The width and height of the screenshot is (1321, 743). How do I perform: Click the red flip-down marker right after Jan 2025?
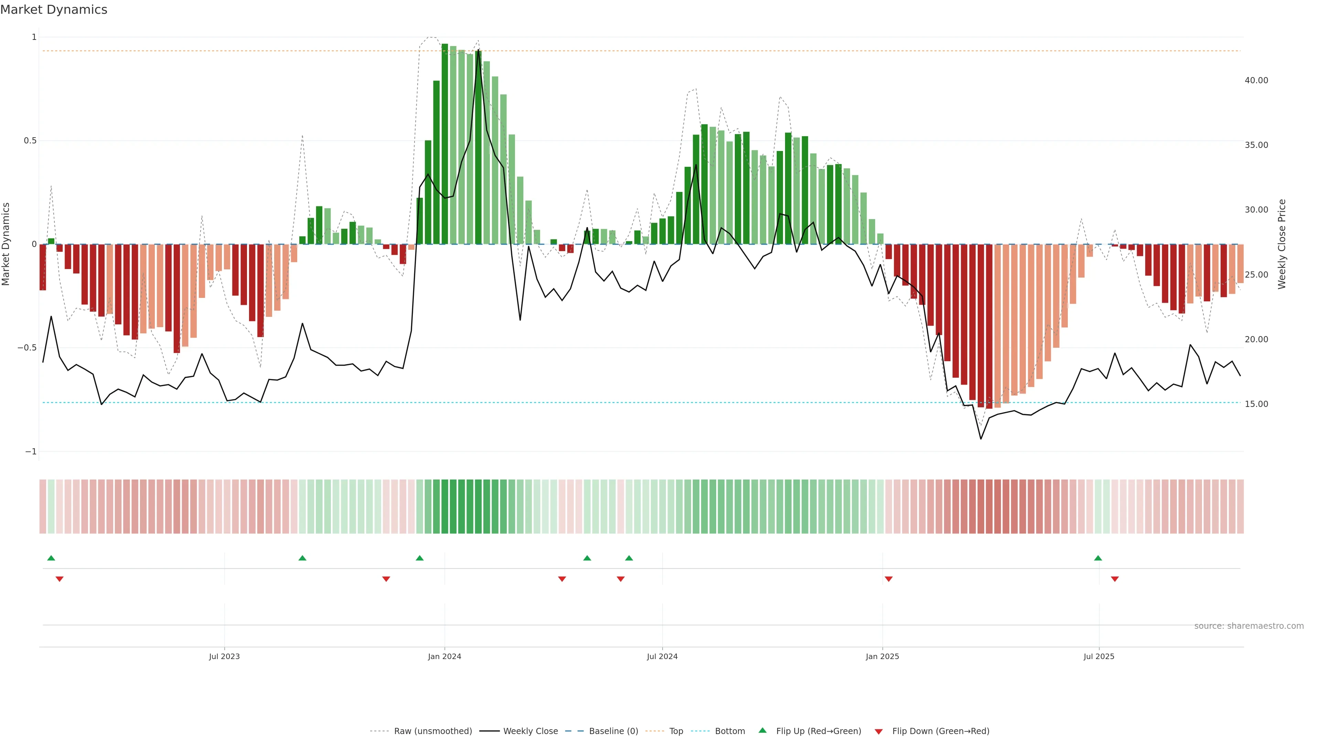coord(889,579)
